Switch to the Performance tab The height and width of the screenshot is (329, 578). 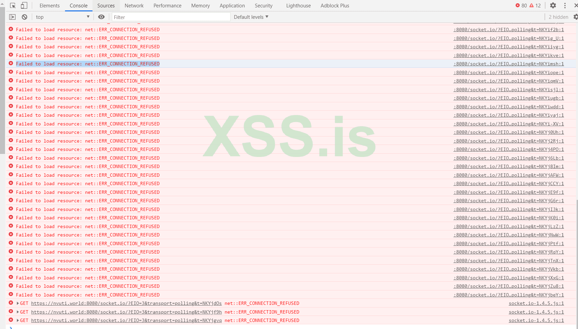(x=168, y=6)
